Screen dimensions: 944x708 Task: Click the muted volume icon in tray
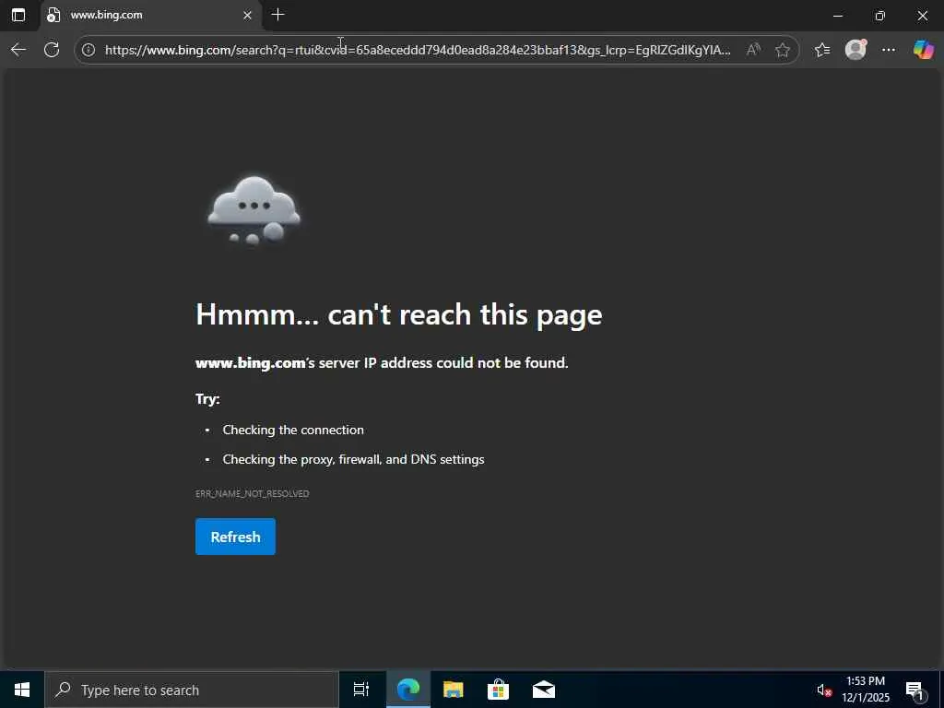click(824, 690)
